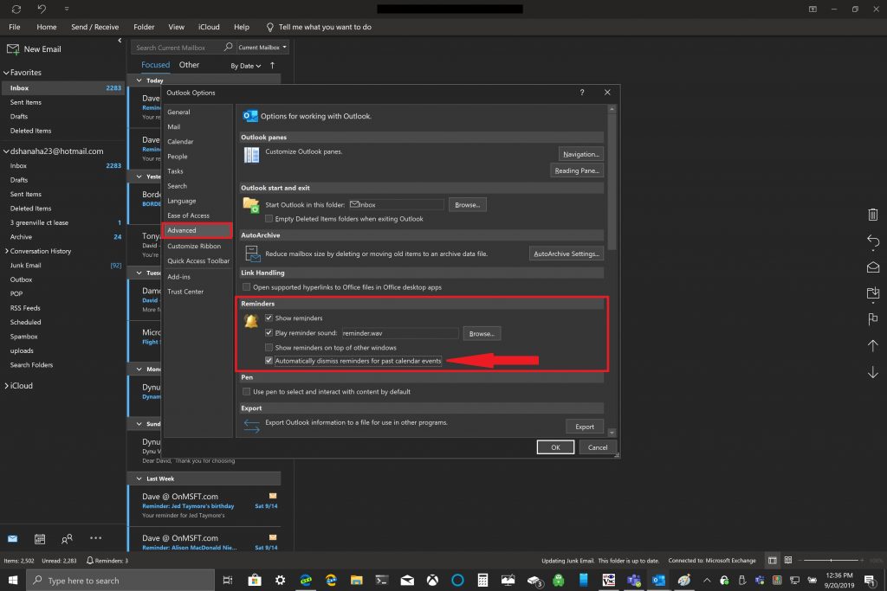Collapse the Last Week message group

[x=139, y=478]
